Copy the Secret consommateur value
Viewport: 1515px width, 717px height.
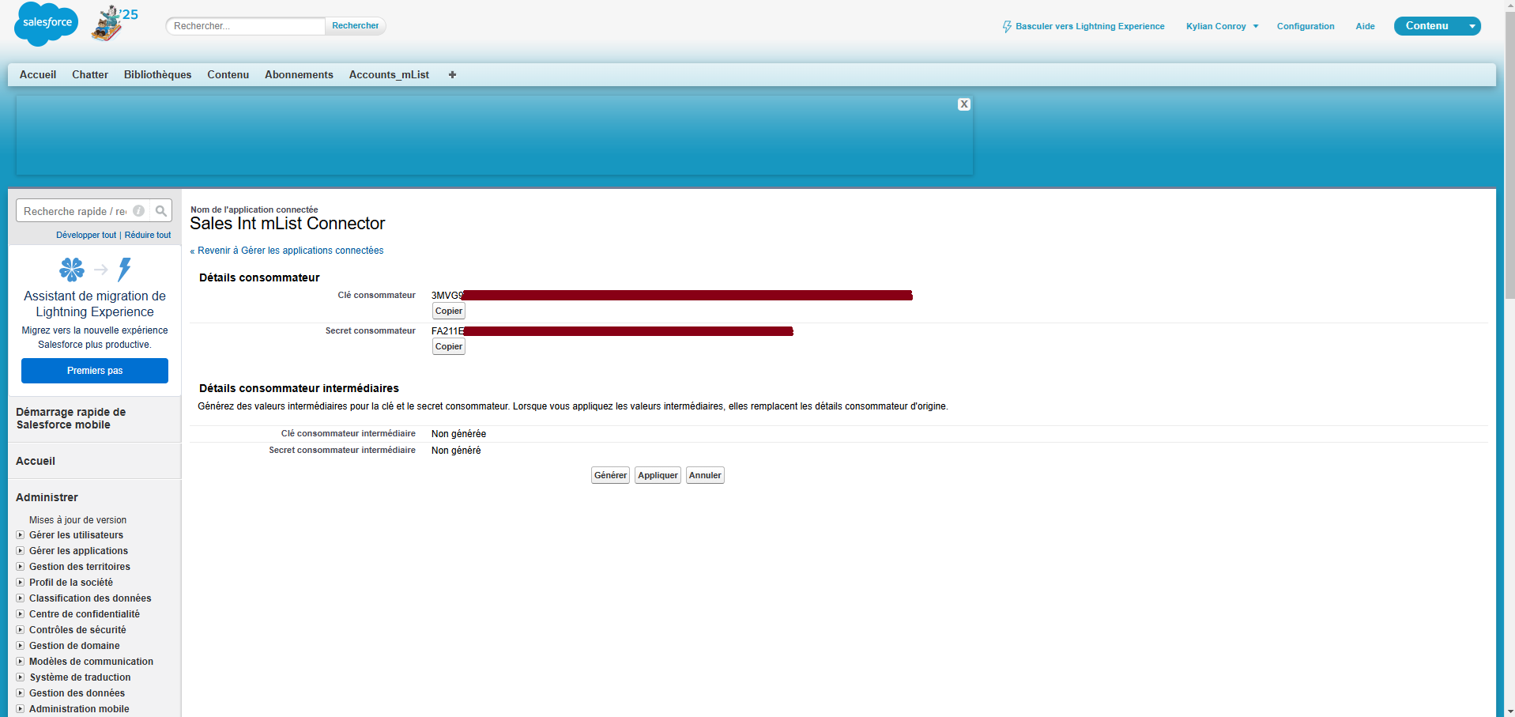[449, 346]
